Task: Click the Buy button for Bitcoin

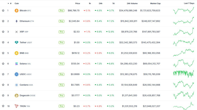Action: pos(62,10)
